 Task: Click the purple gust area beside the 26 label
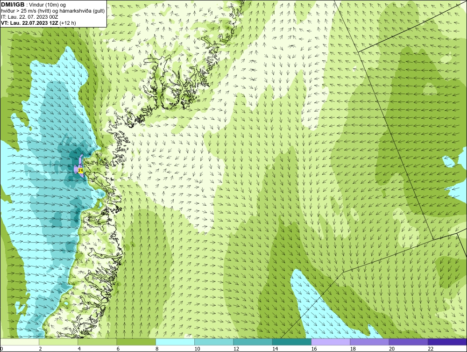point(78,166)
